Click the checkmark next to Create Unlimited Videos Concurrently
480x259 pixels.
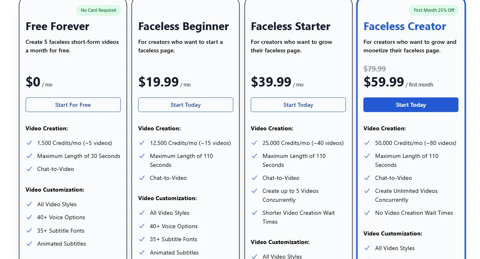click(367, 191)
